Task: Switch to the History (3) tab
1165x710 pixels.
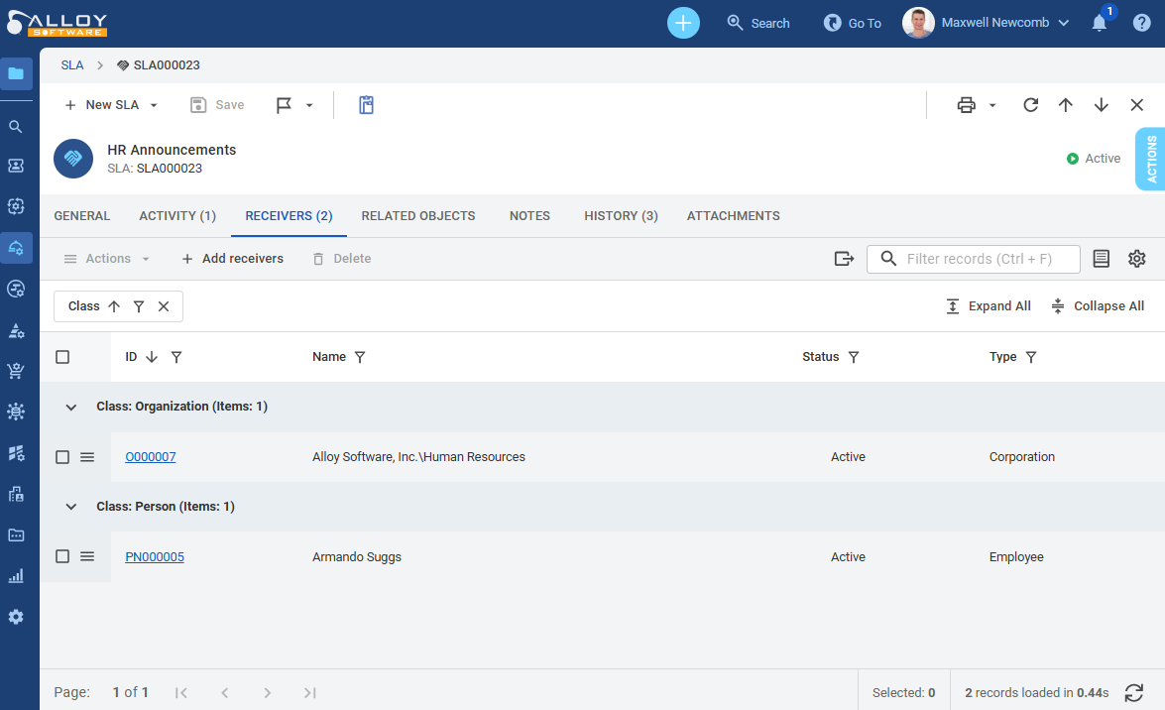Action: pos(621,216)
